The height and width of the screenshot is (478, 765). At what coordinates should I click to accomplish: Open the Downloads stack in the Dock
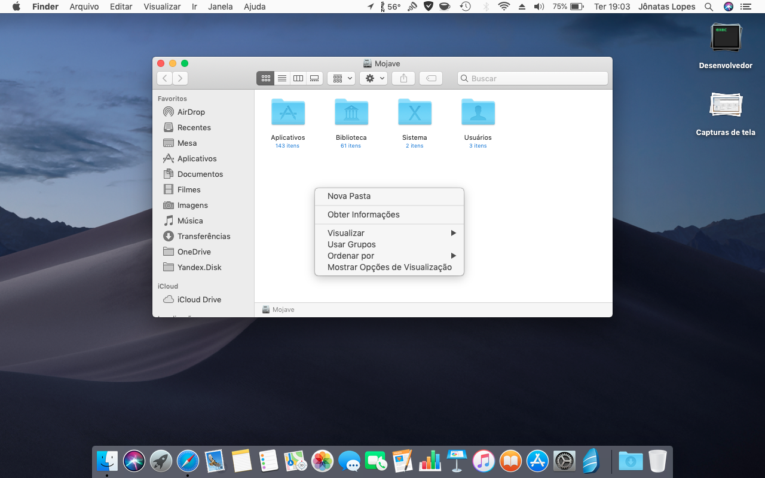pyautogui.click(x=631, y=461)
